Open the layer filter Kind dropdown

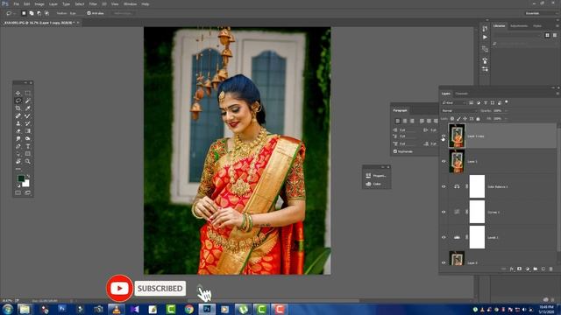coord(454,103)
